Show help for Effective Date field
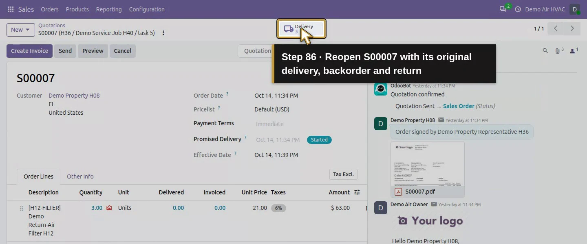Viewport: 587px width, 244px height. pyautogui.click(x=235, y=154)
